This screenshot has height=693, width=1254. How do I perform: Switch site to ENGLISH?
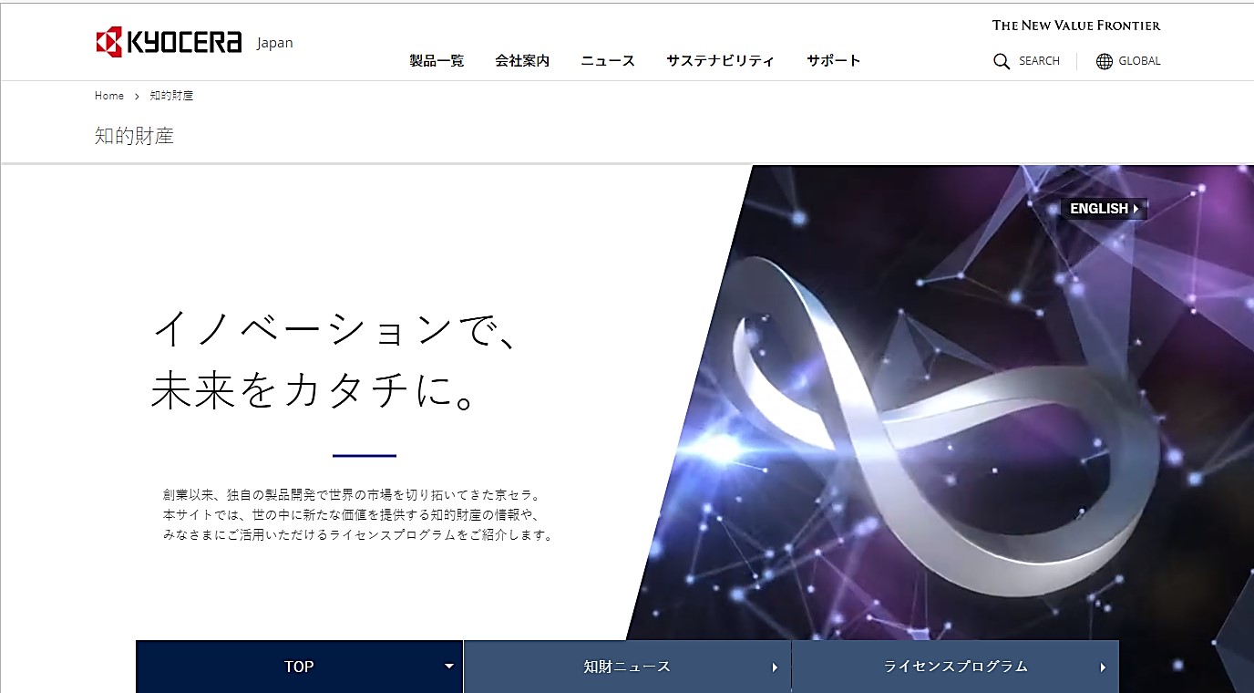[1104, 209]
